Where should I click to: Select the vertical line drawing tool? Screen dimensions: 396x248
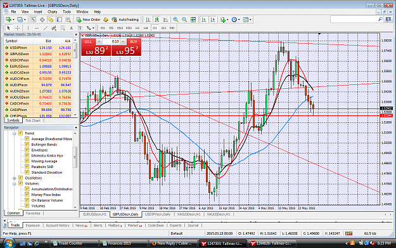[28, 28]
